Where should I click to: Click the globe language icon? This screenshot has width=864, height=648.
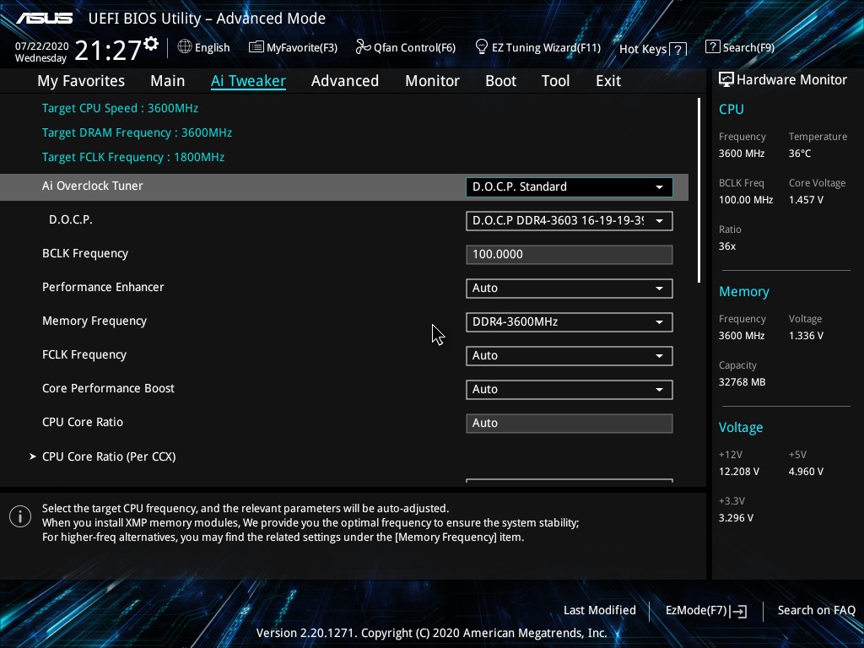(x=185, y=47)
